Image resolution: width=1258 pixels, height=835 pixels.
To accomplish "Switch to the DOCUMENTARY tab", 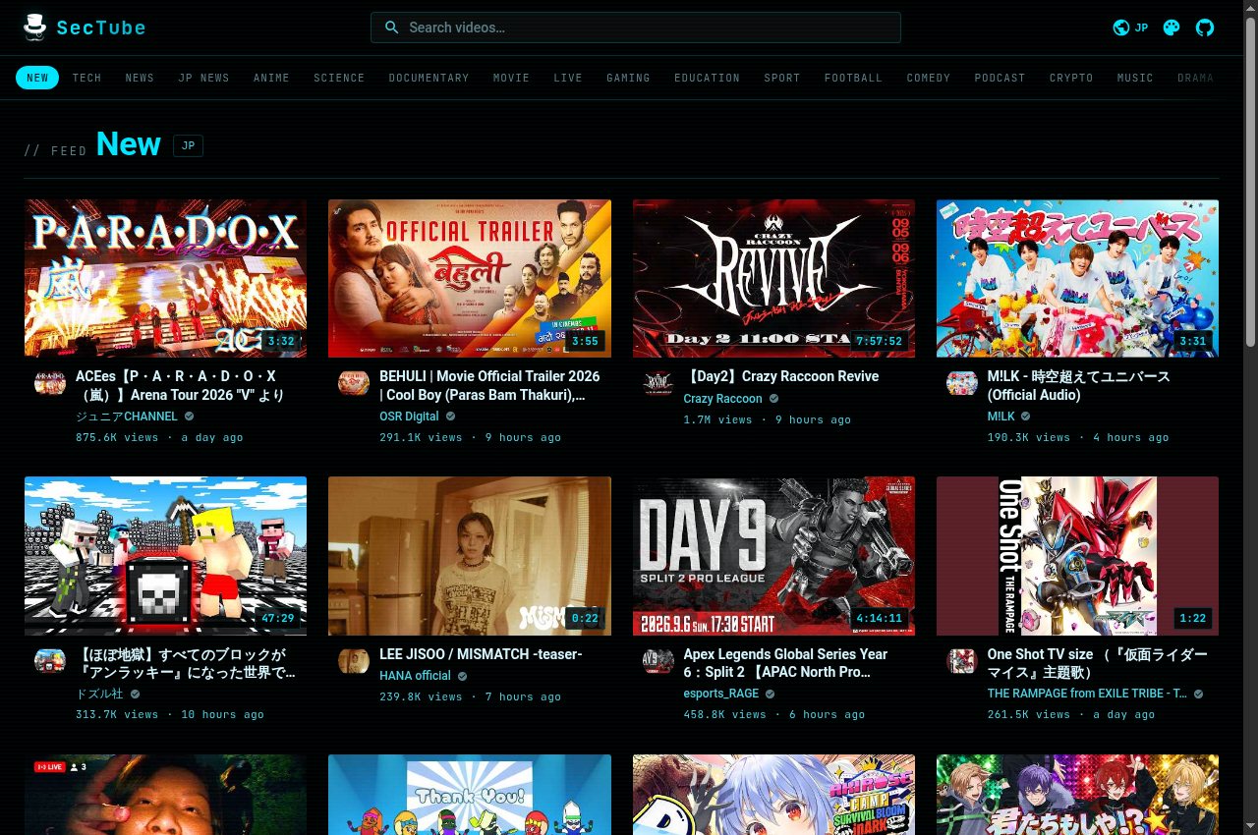I will coord(429,78).
